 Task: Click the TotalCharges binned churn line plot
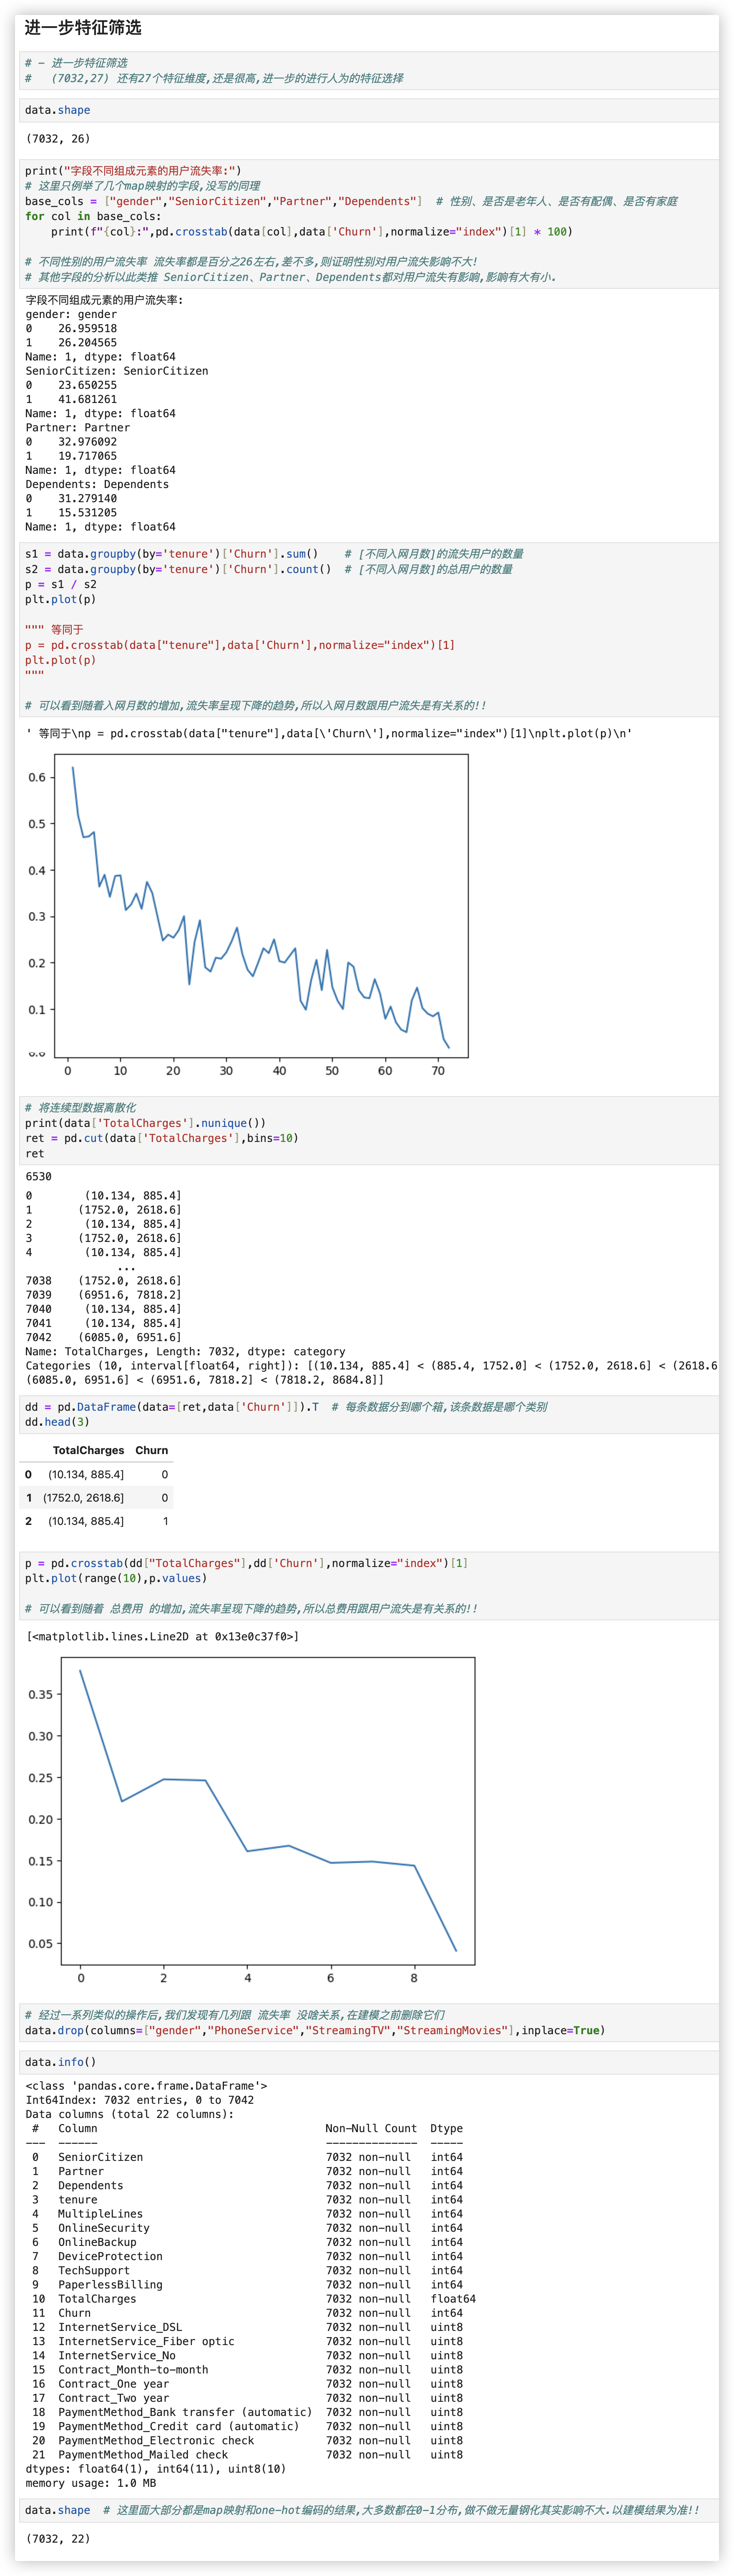click(267, 1810)
